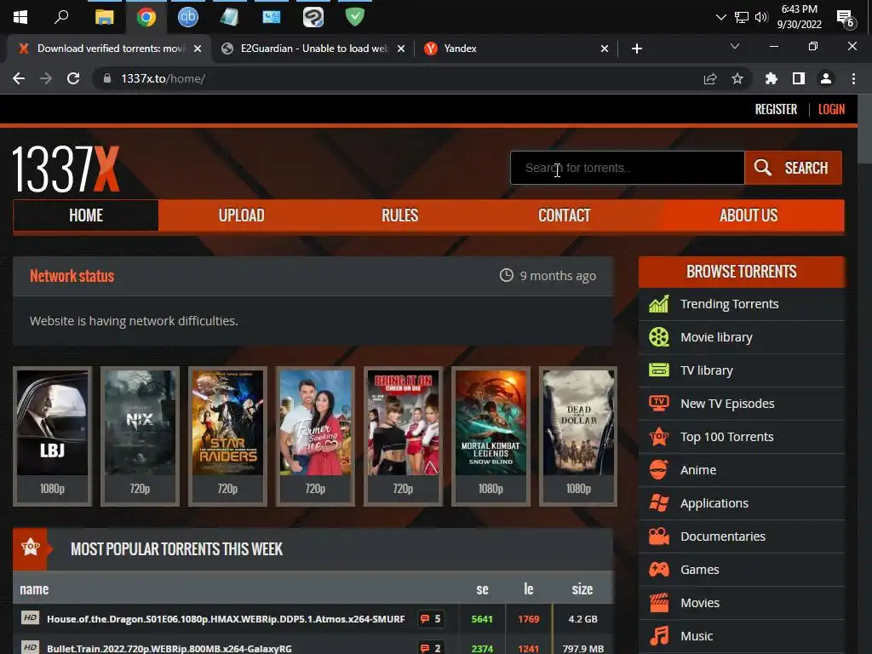
Task: Open Windows taskbar search
Action: point(61,17)
